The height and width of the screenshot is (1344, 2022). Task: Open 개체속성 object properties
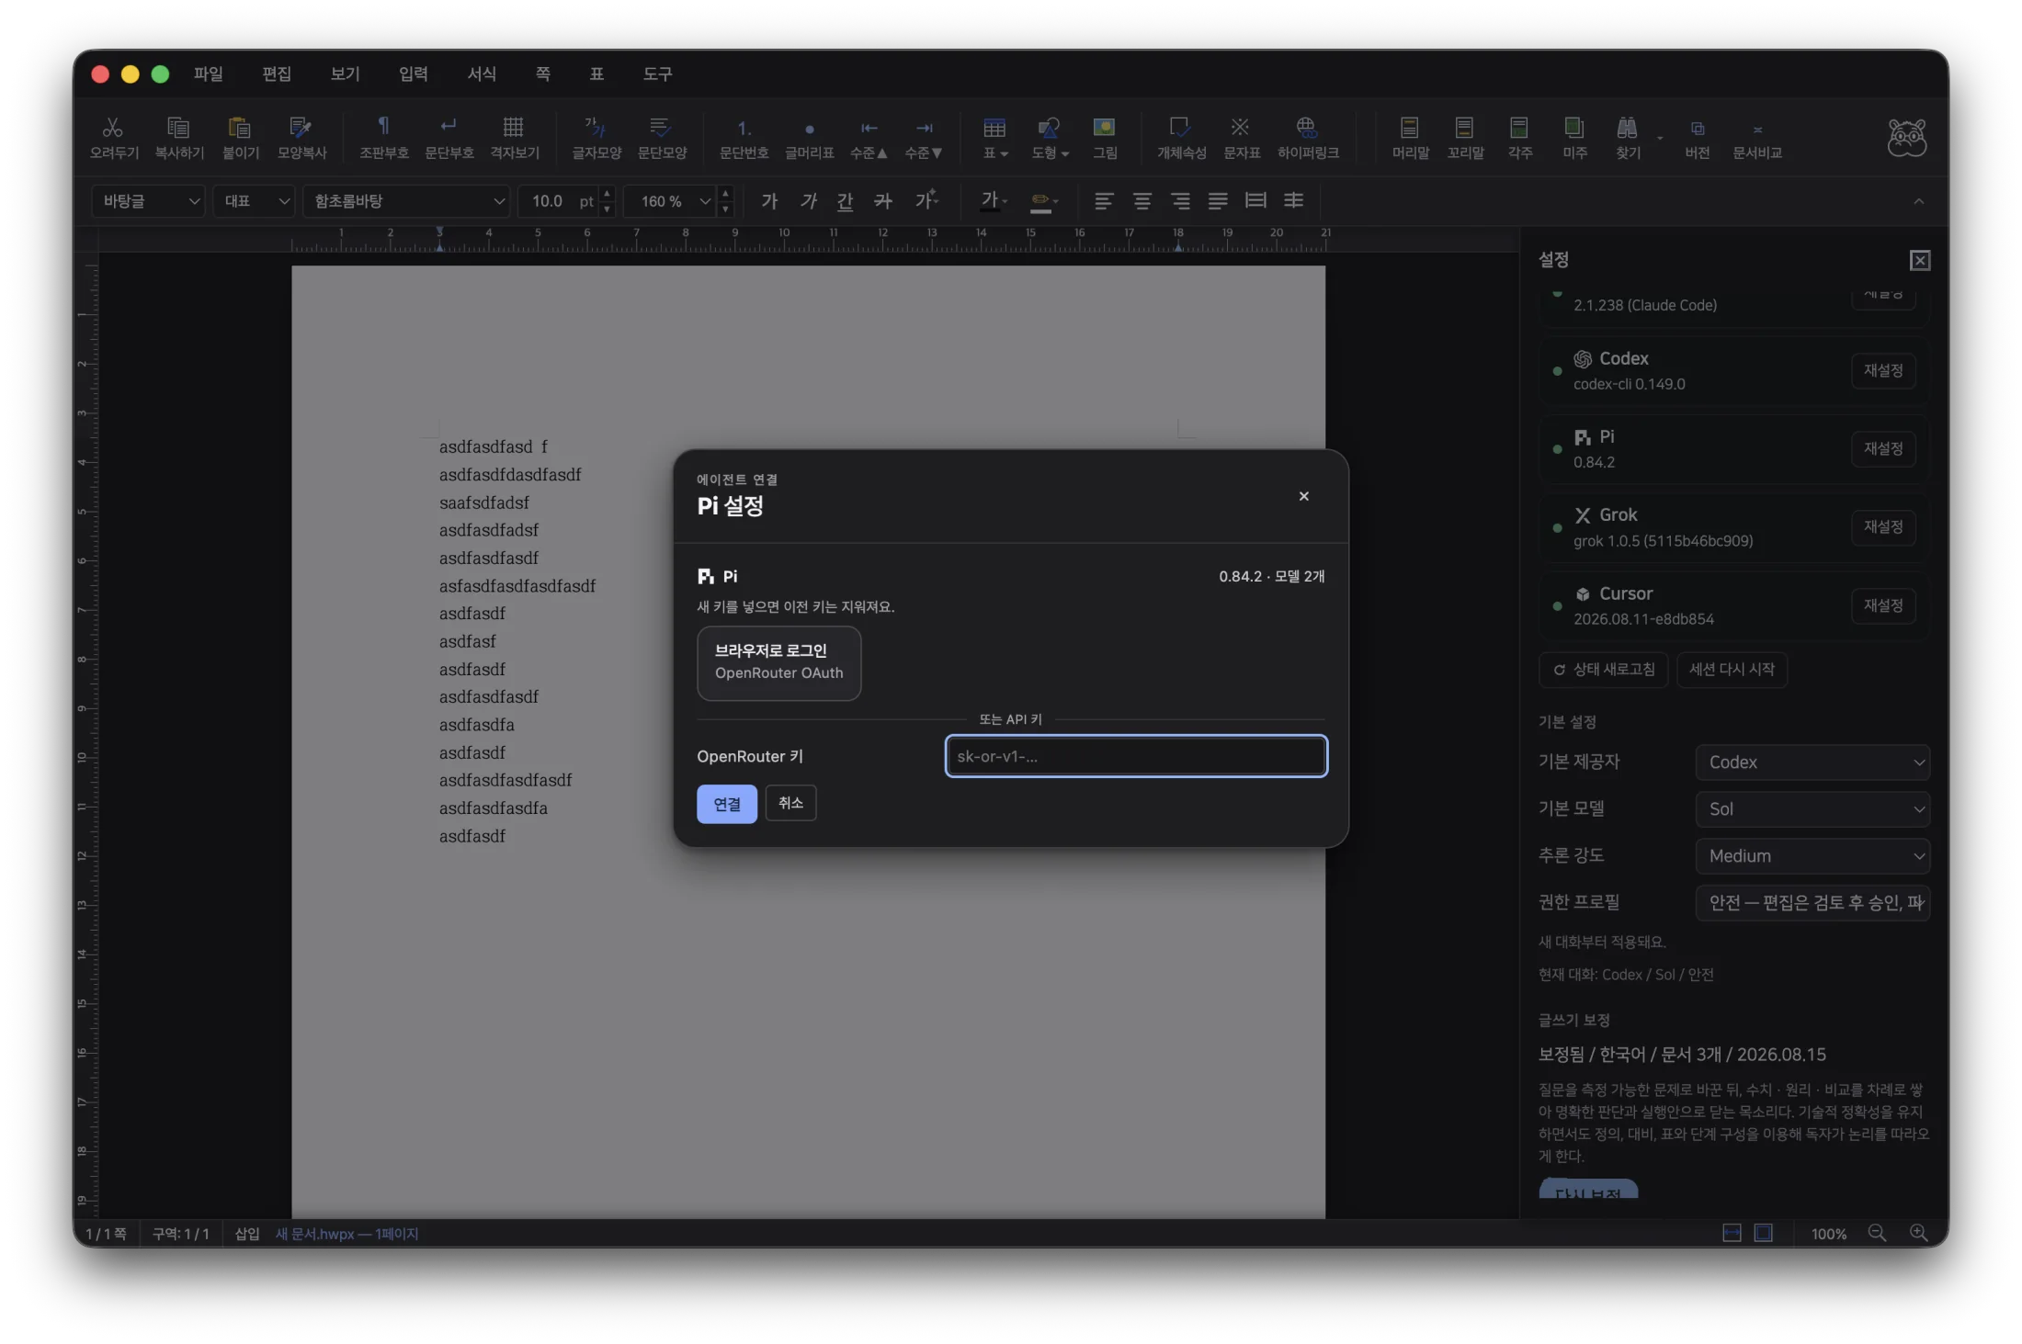point(1181,136)
